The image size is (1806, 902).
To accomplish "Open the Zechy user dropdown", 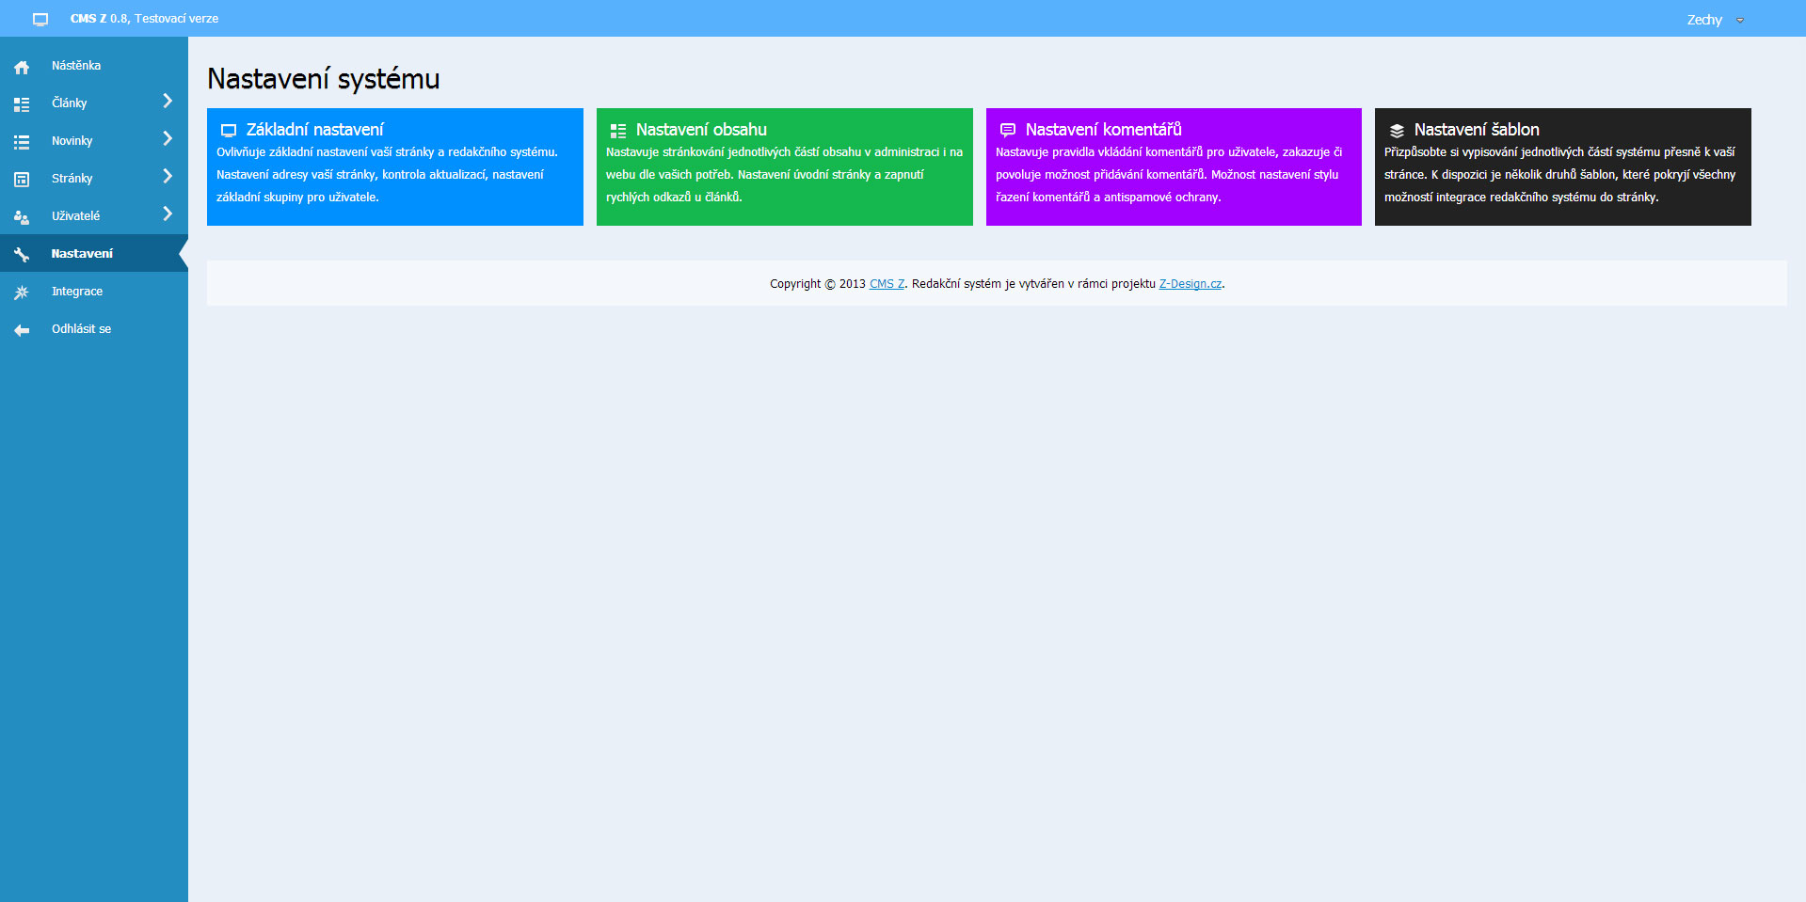I will pos(1714,20).
